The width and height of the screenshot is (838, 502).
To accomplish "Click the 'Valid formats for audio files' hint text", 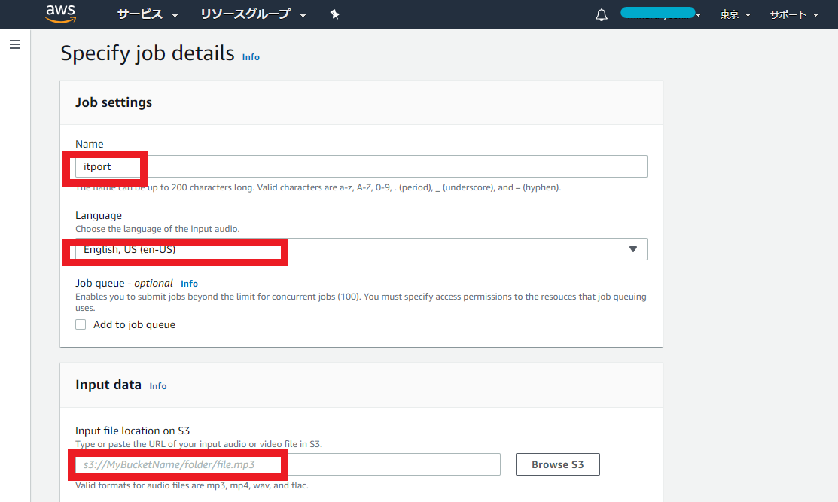I will point(192,485).
